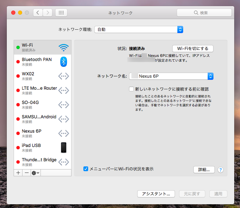
Task: Click the Bluetooth PAN icon
Action: [63, 62]
